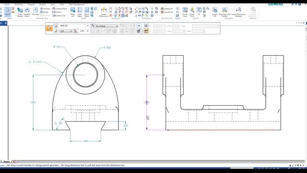Create an Auxiliary view

[x=45, y=9]
